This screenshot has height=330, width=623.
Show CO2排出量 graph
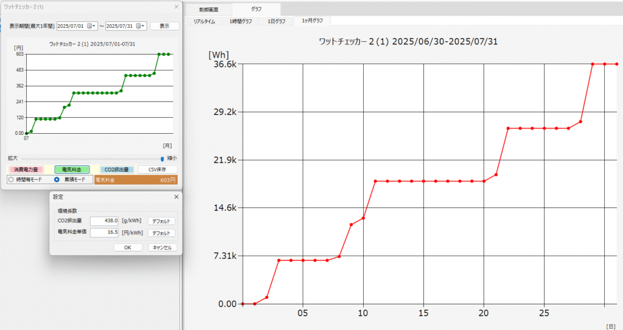pyautogui.click(x=116, y=170)
